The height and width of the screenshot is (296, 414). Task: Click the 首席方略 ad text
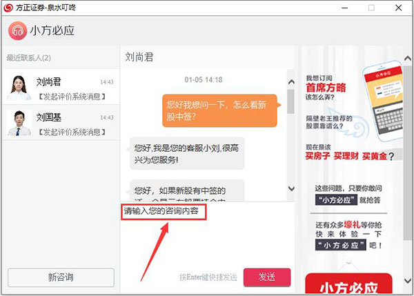pyautogui.click(x=326, y=88)
